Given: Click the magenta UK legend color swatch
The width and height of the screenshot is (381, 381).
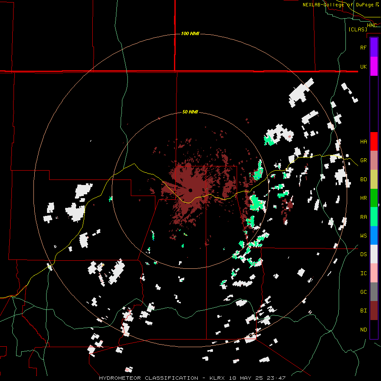Looking at the screenshot, I should pos(374,66).
